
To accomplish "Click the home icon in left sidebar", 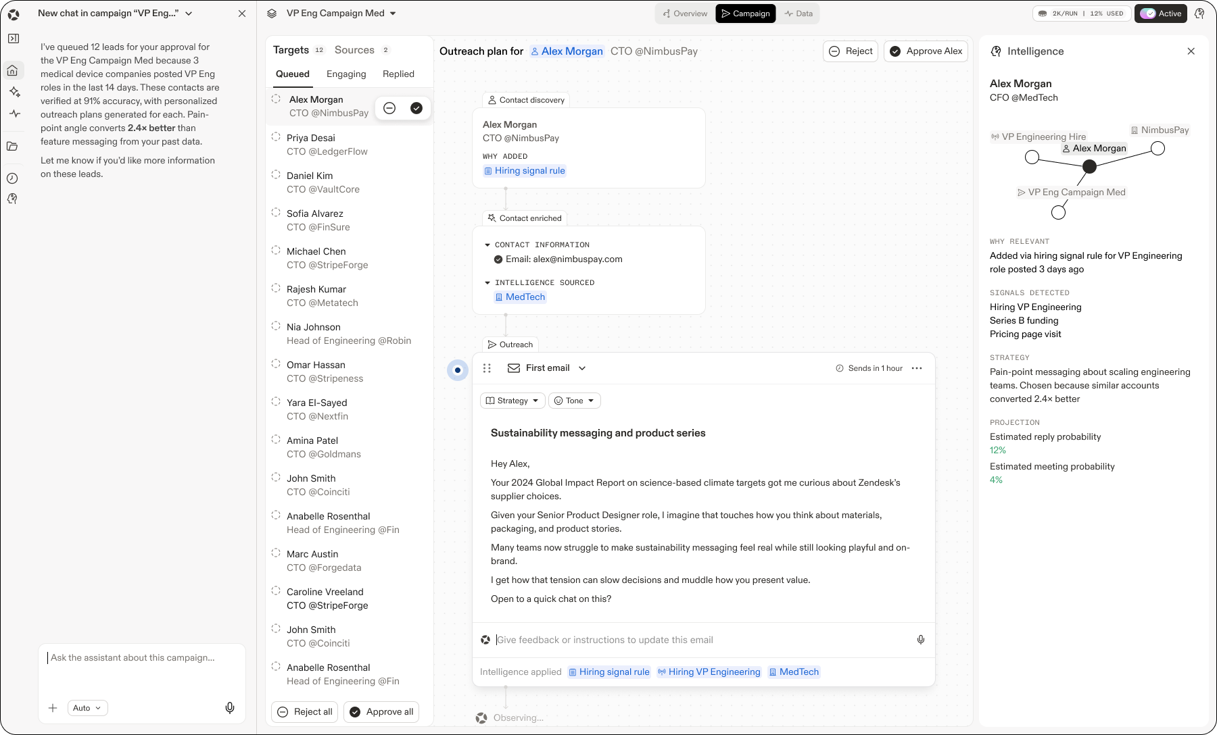I will click(x=13, y=70).
